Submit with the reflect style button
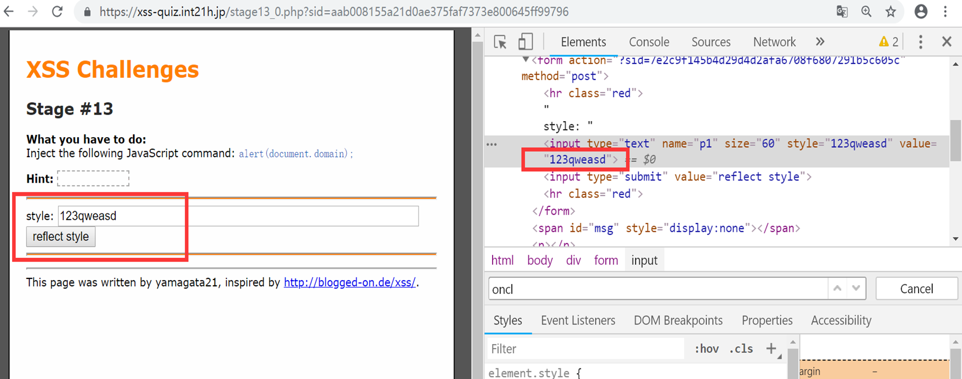Image resolution: width=962 pixels, height=379 pixels. pos(61,237)
